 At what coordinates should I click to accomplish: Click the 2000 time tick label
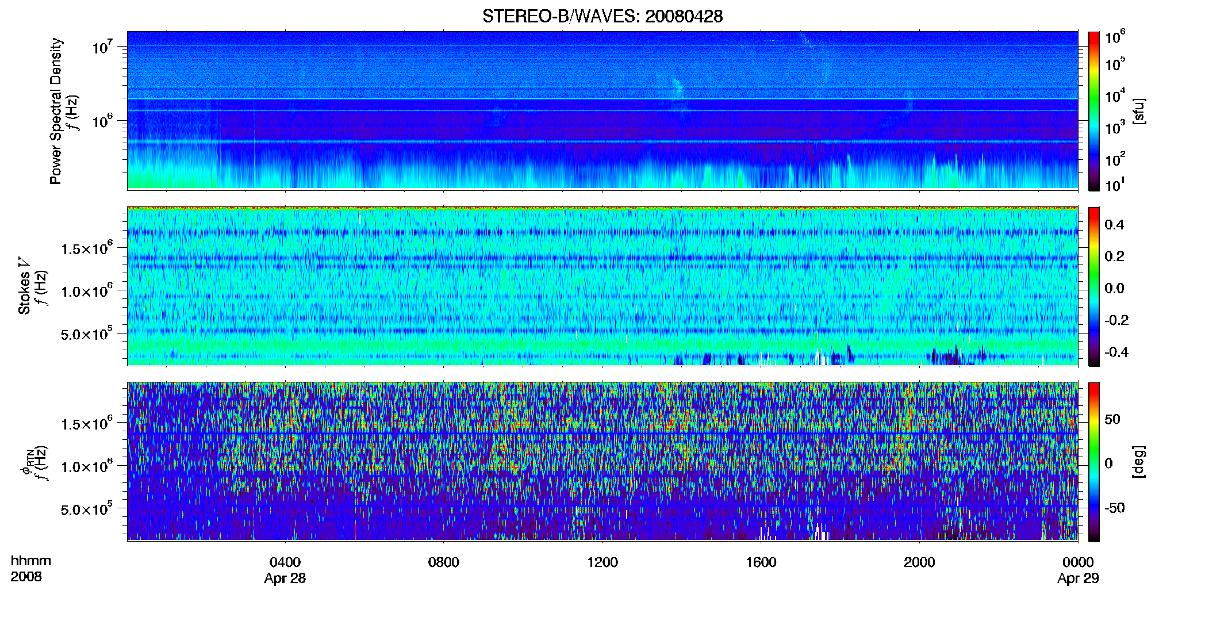(x=919, y=562)
